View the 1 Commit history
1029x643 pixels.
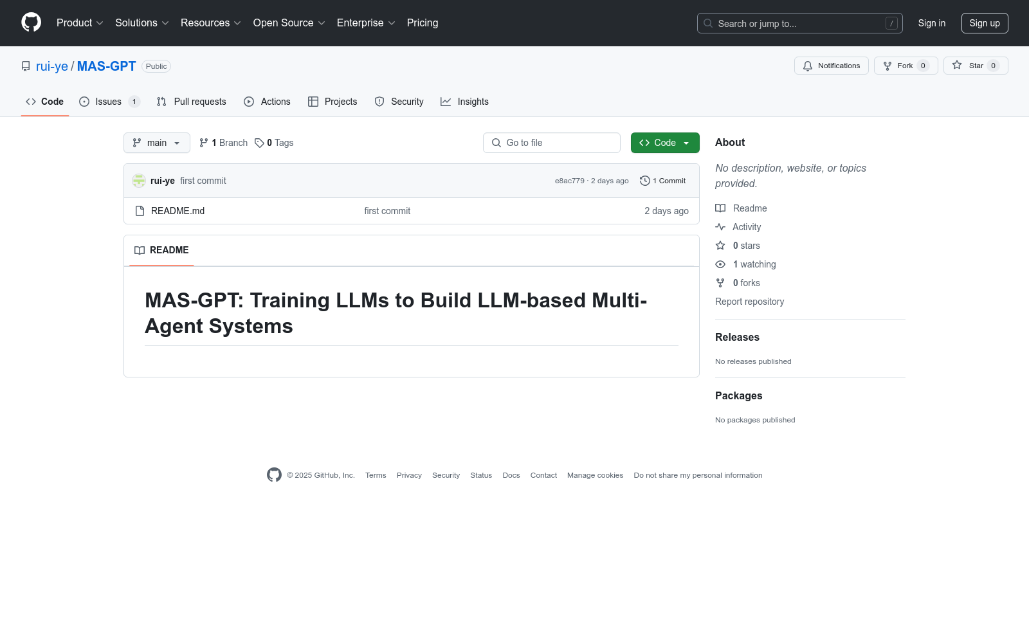pyautogui.click(x=663, y=181)
